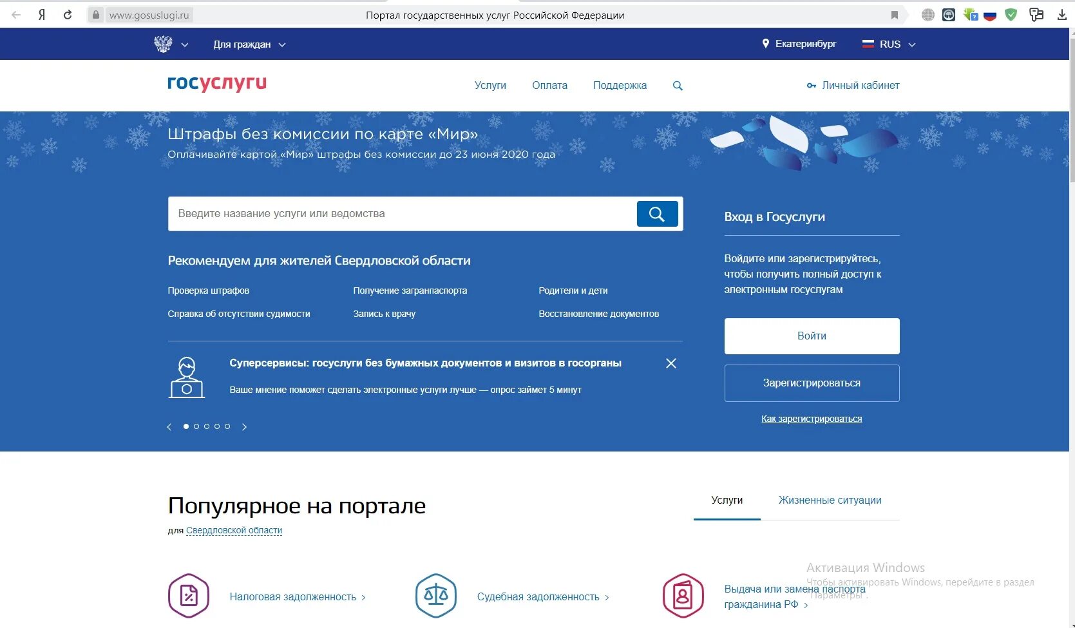1075x628 pixels.
Task: Select the third banner slide dot
Action: coord(207,426)
